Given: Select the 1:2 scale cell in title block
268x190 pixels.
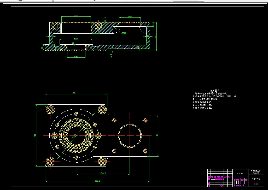Looking at the screenshot, I should pyautogui.click(x=246, y=182).
